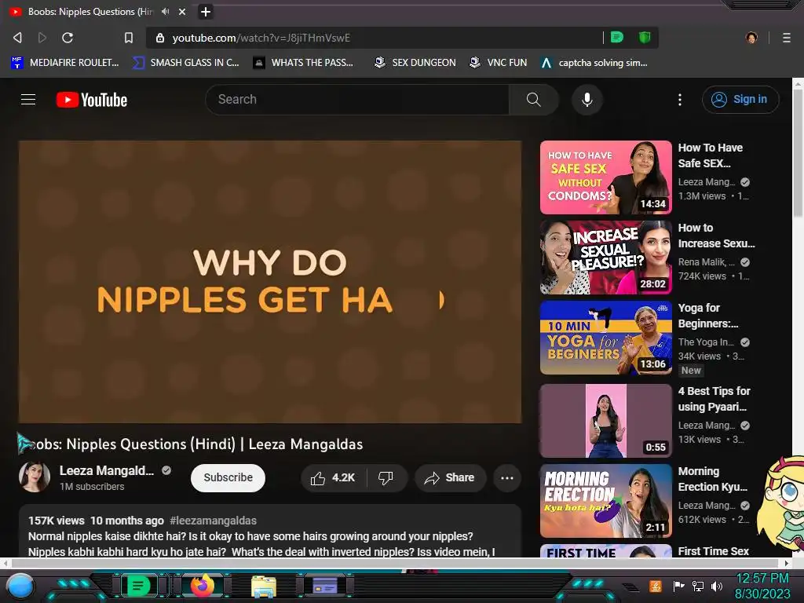The width and height of the screenshot is (804, 603).
Task: Open the green reader-mode extension icon
Action: tap(617, 37)
